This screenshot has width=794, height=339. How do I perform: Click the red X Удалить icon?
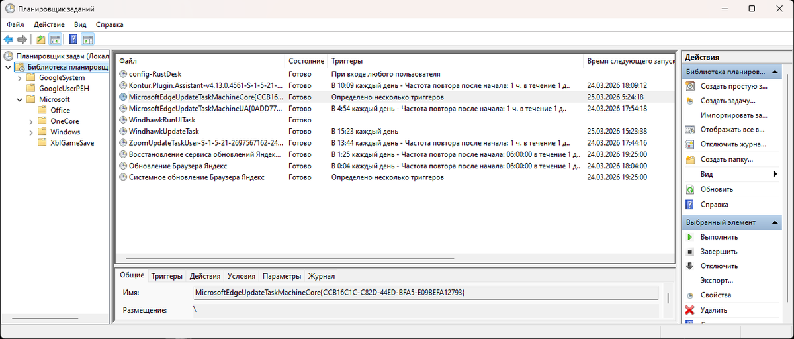click(x=689, y=310)
